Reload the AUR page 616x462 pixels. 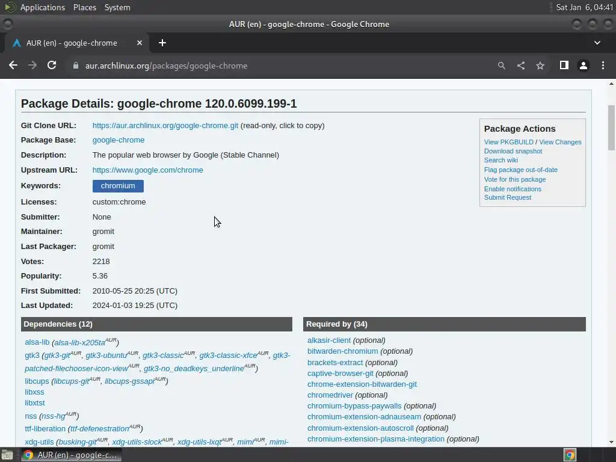pyautogui.click(x=52, y=66)
